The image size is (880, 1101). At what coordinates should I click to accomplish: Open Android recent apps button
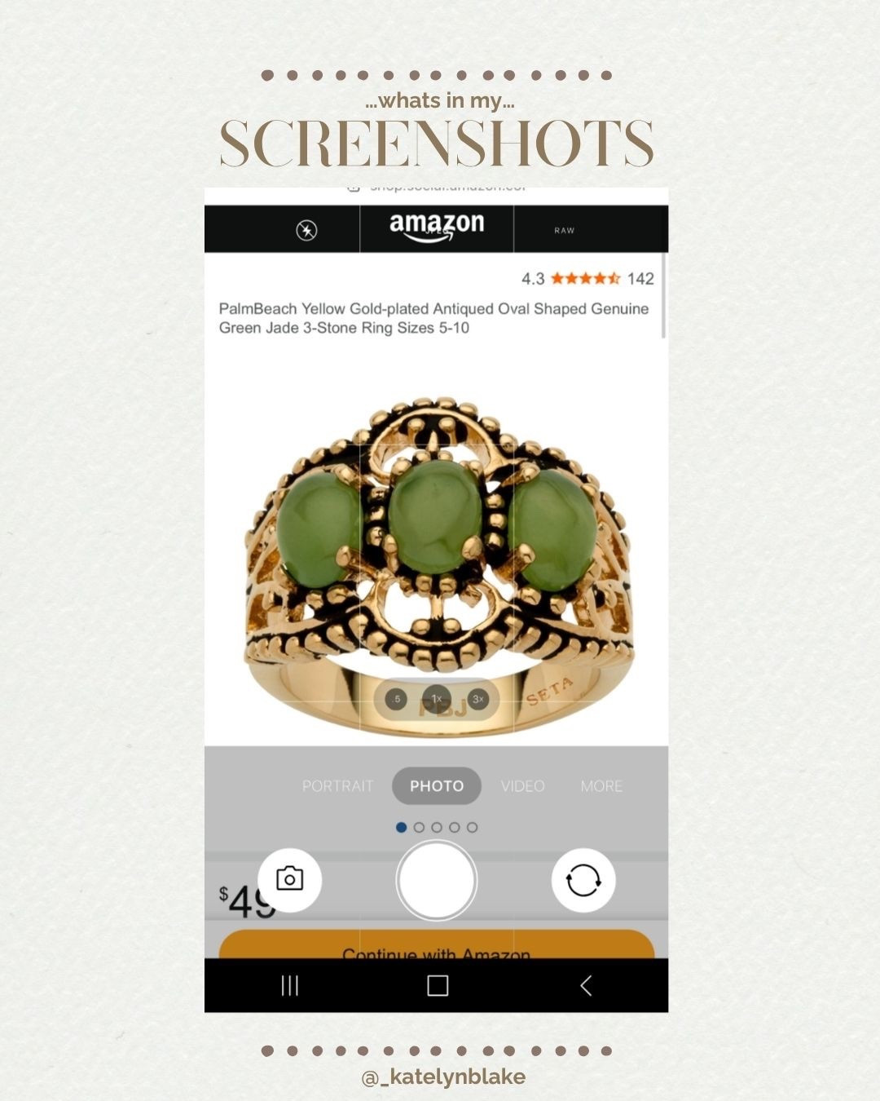point(290,985)
